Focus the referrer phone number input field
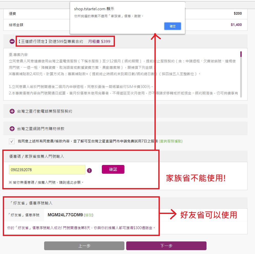Viewport: 255px width, 254px height. pos(47,170)
